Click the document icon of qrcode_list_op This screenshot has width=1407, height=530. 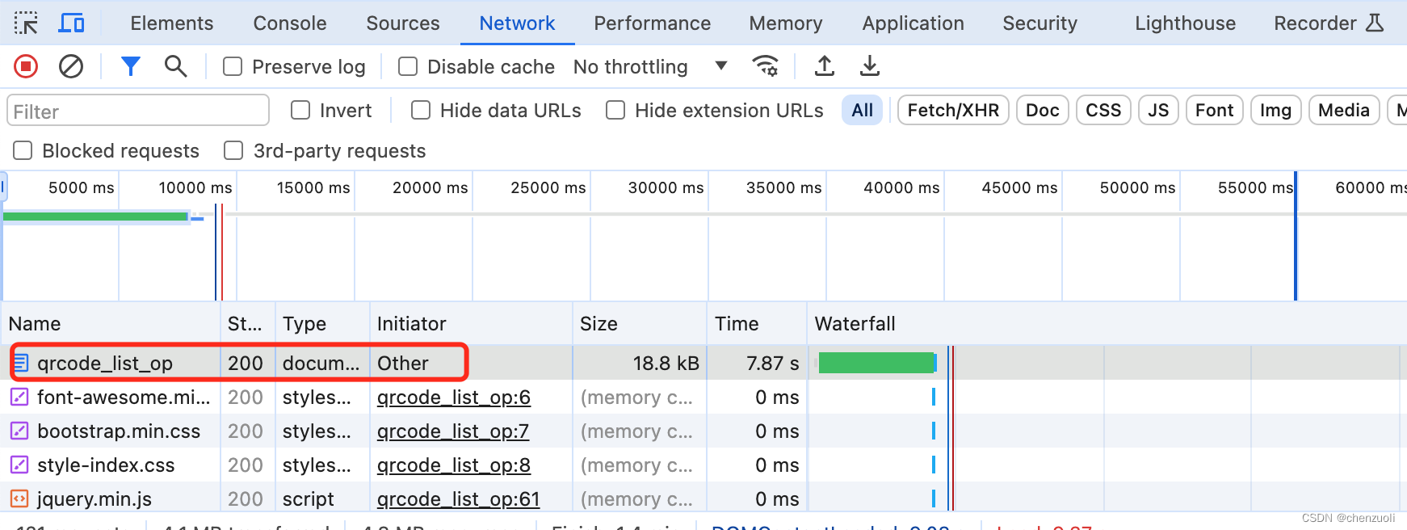click(21, 363)
